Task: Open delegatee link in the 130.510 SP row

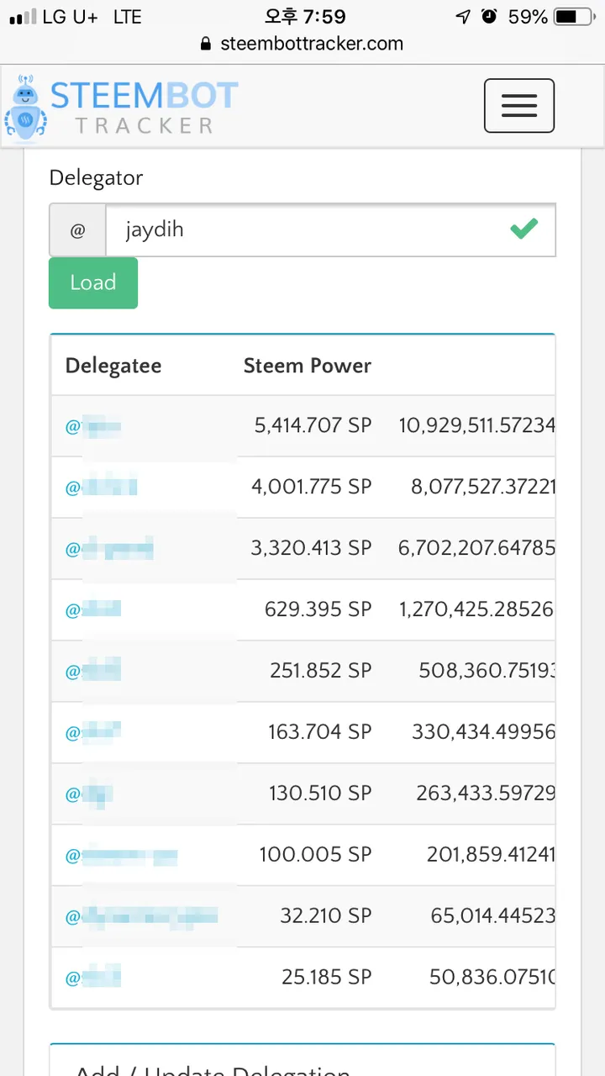Action: click(x=89, y=794)
